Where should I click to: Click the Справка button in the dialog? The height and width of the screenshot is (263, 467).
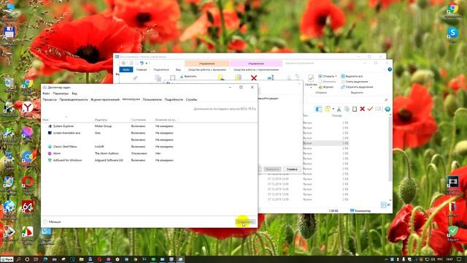point(292,169)
